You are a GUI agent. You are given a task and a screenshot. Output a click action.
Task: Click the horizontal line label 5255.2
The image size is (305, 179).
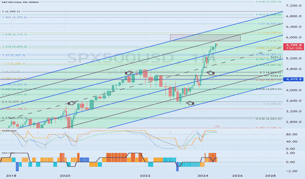coord(276,57)
